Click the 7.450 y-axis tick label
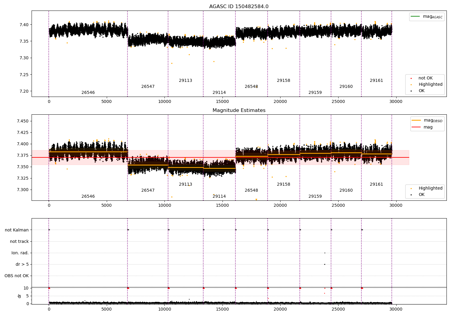Image resolution: width=451 pixels, height=316 pixels. tap(23, 121)
